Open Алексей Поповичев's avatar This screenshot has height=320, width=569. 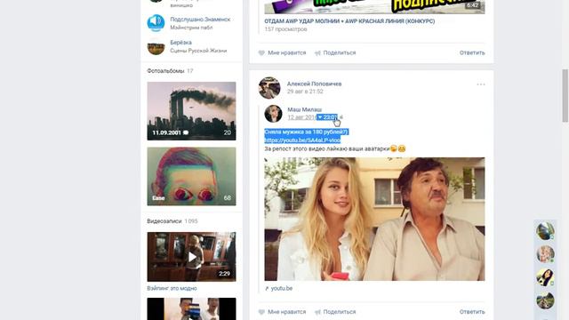click(x=269, y=88)
